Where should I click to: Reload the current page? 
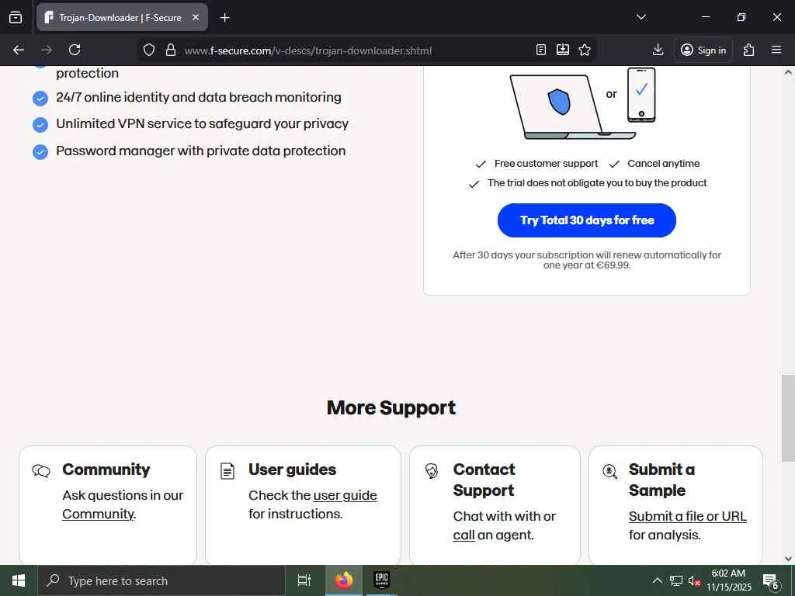coord(75,50)
